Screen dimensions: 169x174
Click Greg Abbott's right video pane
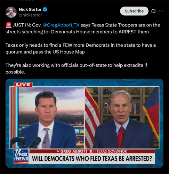click(122, 118)
